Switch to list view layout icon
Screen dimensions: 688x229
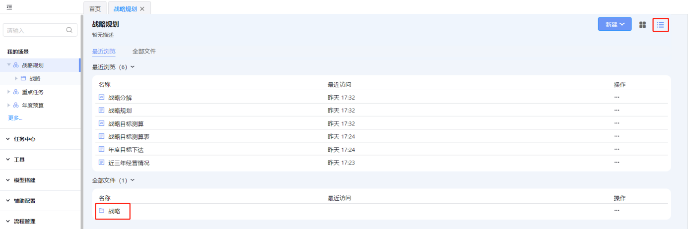660,25
